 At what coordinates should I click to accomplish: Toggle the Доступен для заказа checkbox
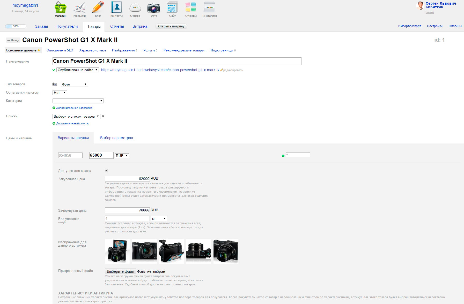coord(106,171)
